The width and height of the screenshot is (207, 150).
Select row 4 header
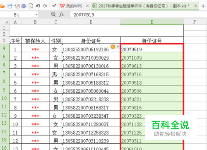point(4,48)
